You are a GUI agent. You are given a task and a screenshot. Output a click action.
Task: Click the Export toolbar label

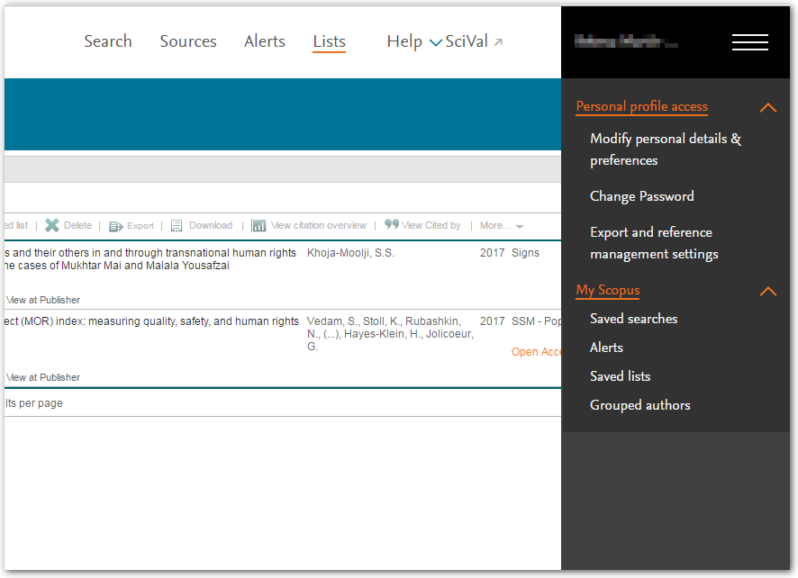[141, 226]
